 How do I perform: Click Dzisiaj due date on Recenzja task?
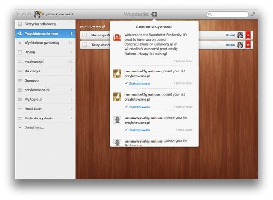(230, 35)
